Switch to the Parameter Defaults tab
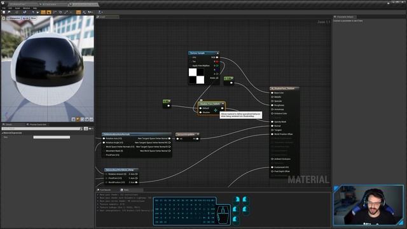 click(x=345, y=17)
